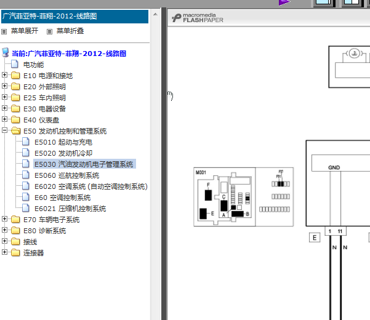370x320 pixels.
Task: Expand the 接线 folder node
Action: click(4, 241)
